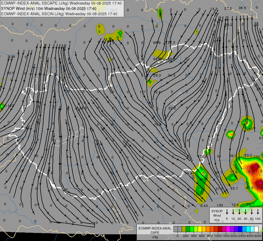Screen dimensions: 263x241
Task: Click the 39.2 value on the map
Action: tap(229, 25)
